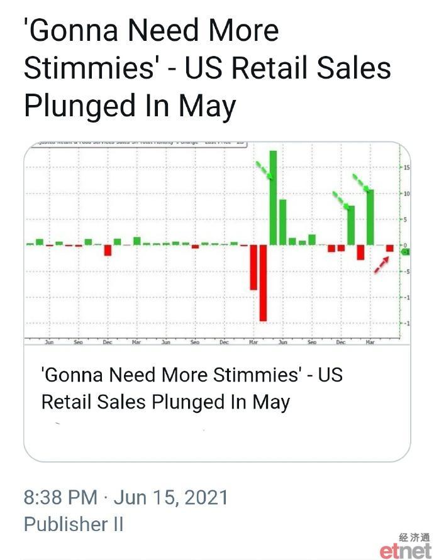Click the middle green dashed arrow

[x=341, y=200]
